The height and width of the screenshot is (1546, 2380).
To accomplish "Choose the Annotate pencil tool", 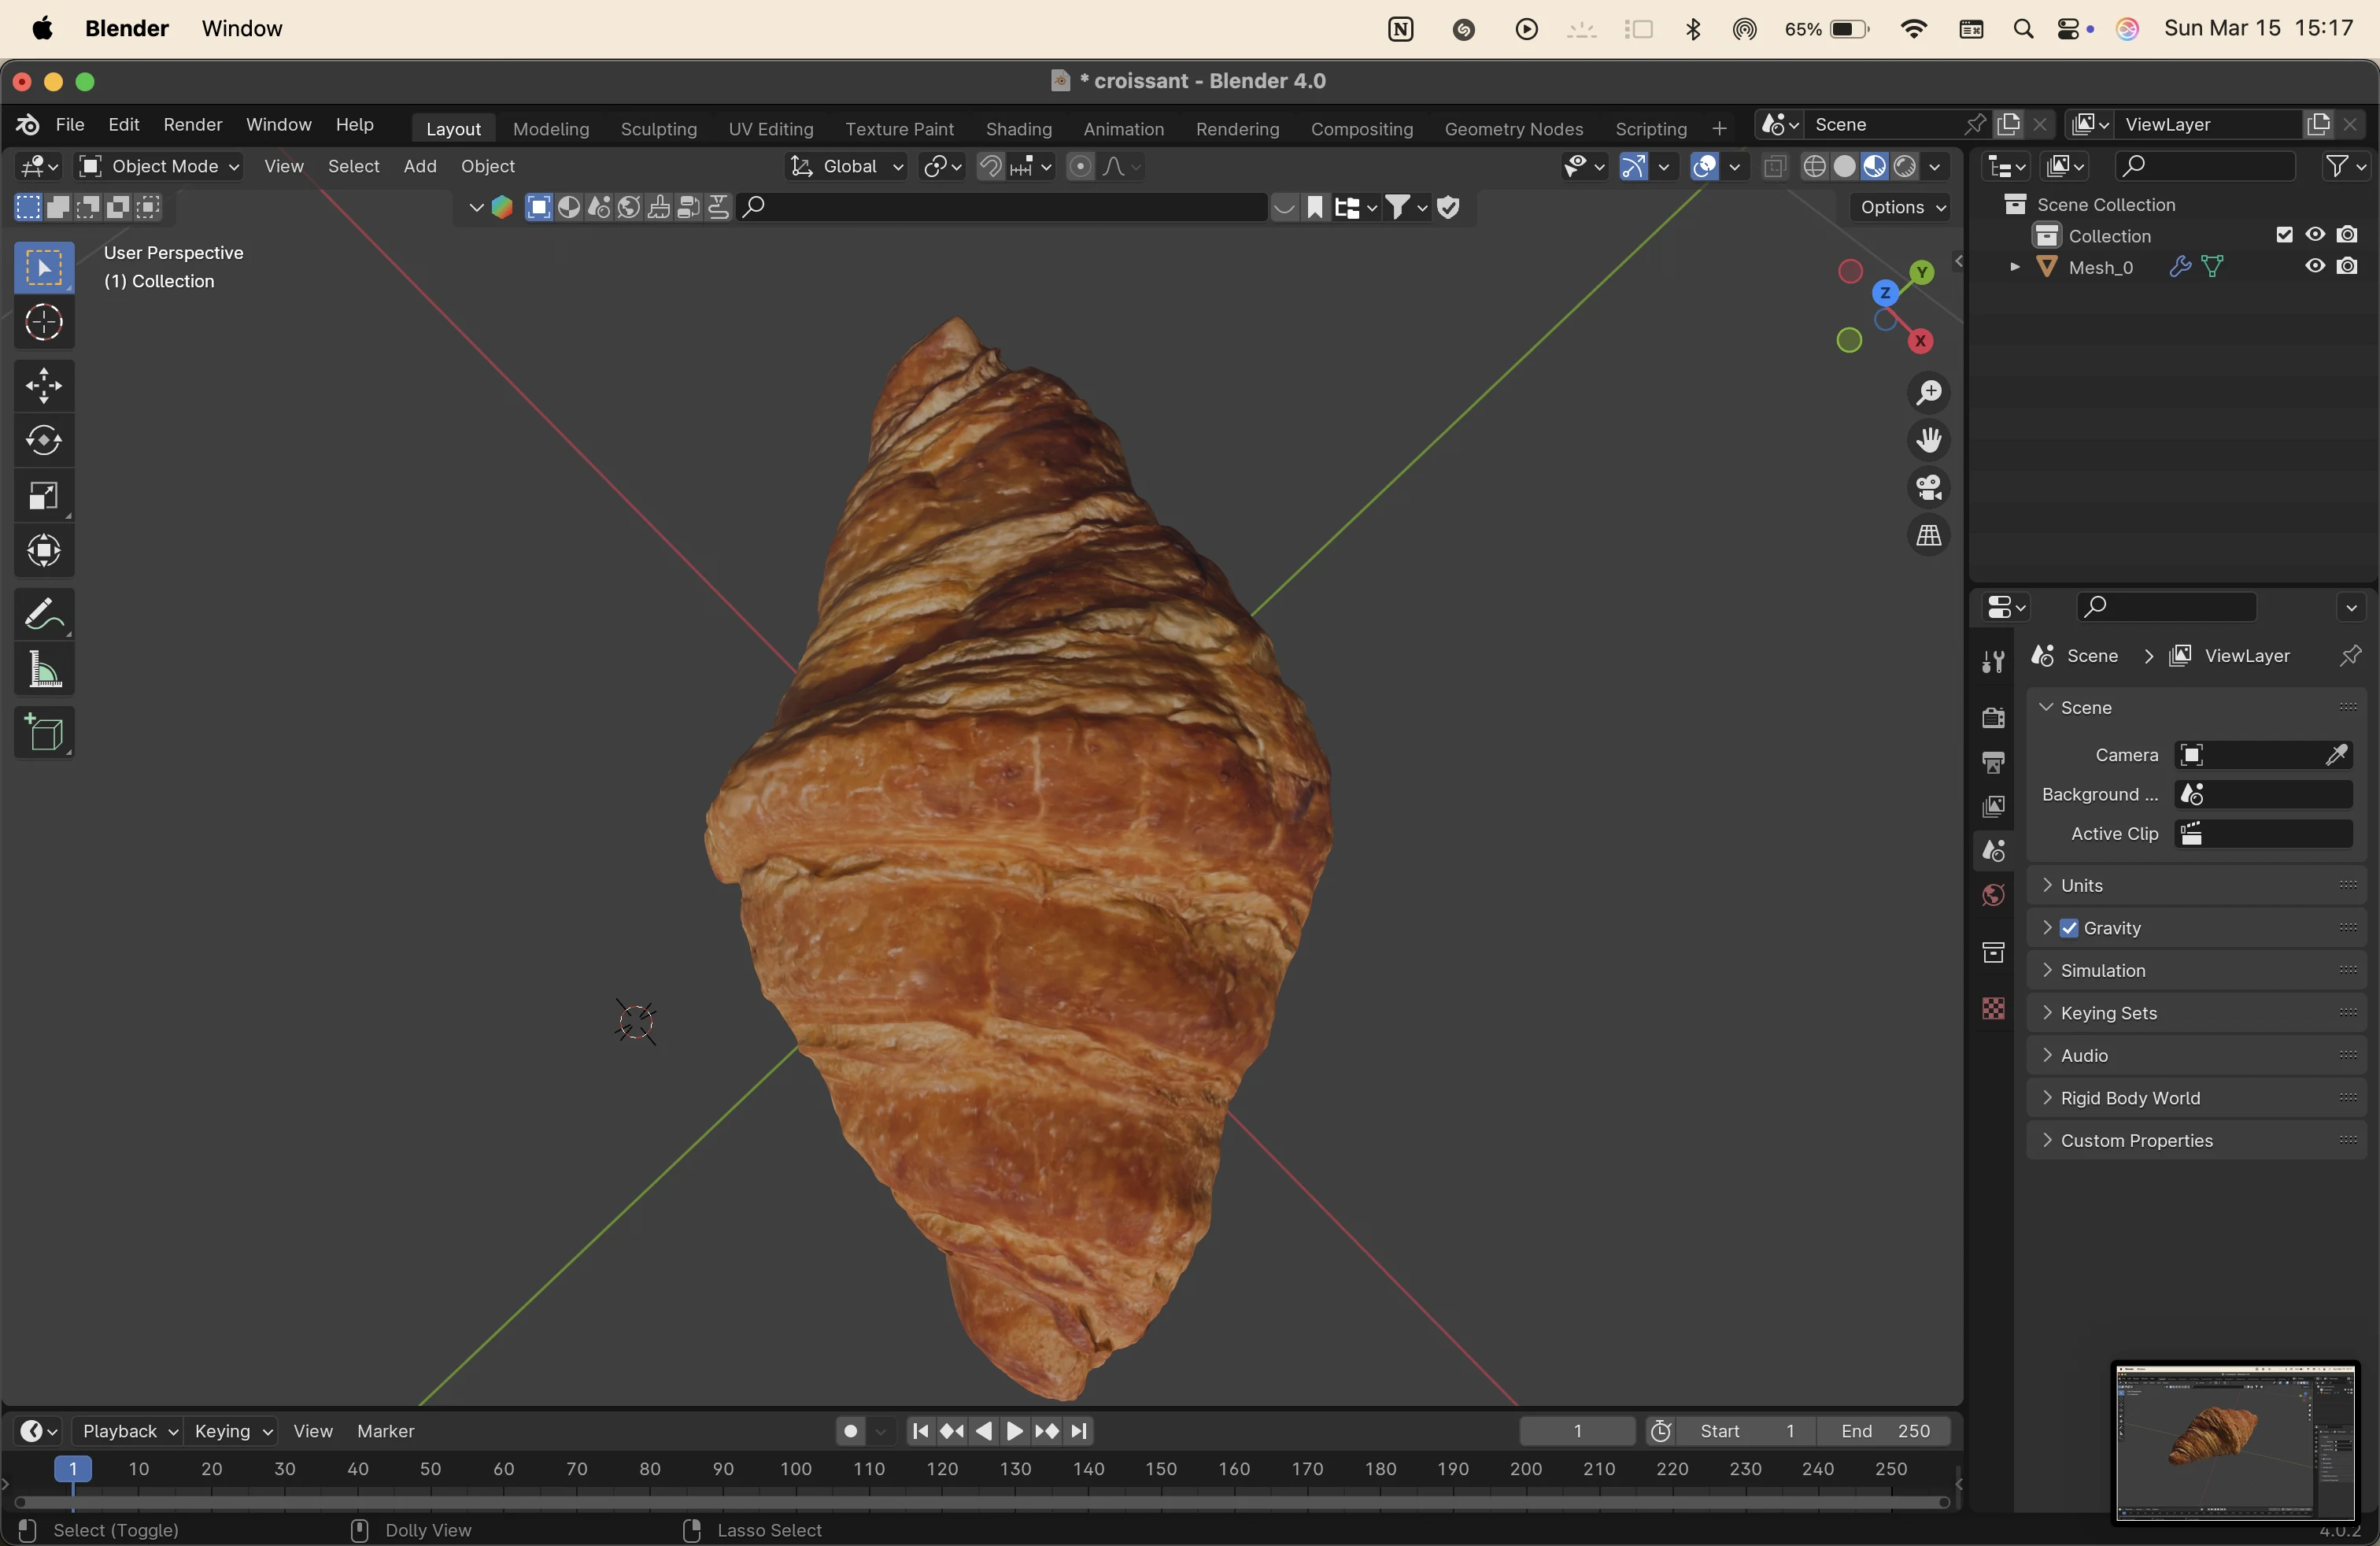I will tap(44, 614).
